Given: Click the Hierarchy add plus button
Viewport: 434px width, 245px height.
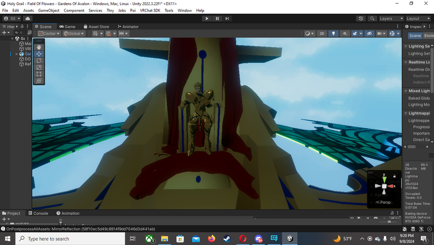Looking at the screenshot, I should click(x=4, y=33).
